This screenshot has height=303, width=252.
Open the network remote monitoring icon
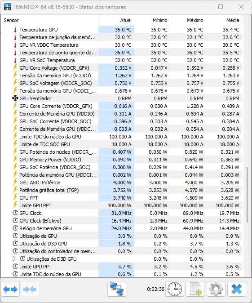(x=117, y=289)
